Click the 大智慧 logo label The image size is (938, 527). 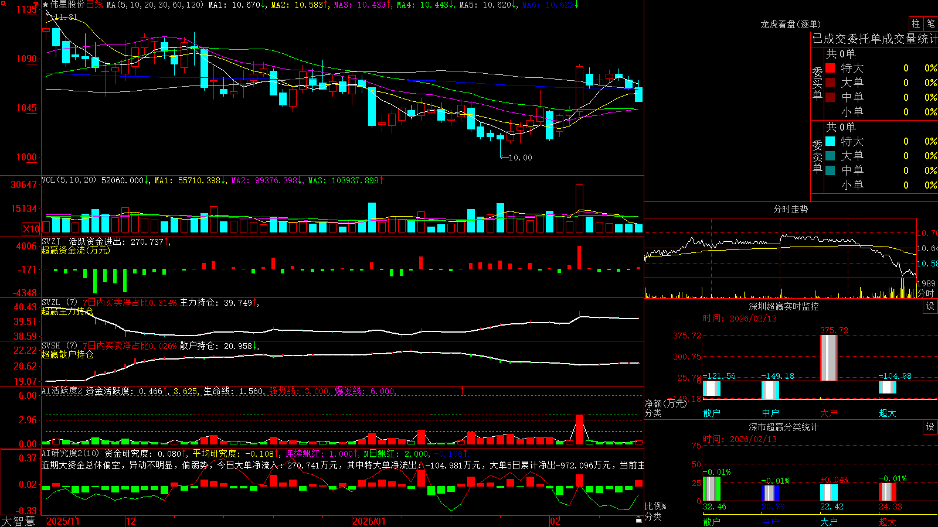tap(18, 521)
